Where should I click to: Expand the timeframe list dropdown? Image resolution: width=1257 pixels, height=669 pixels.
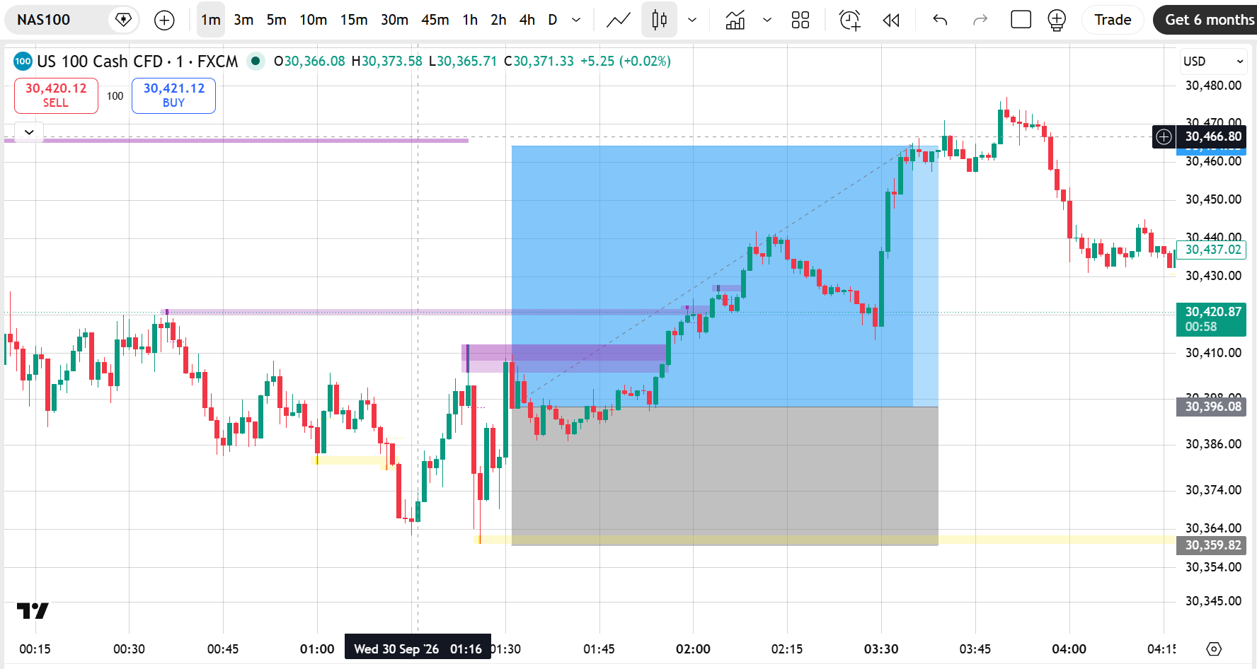tap(576, 20)
